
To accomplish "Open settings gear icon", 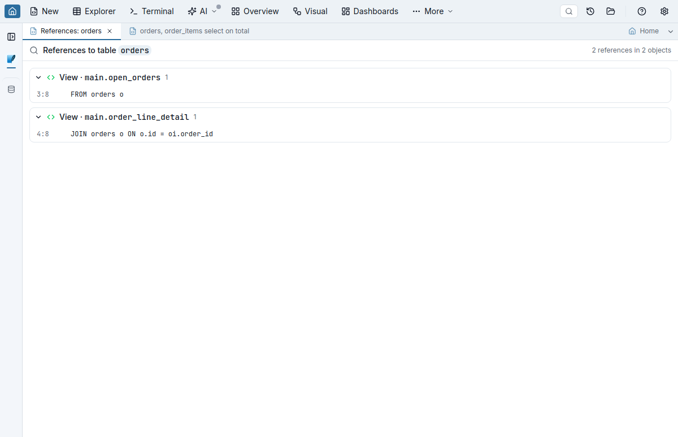I will (x=664, y=11).
